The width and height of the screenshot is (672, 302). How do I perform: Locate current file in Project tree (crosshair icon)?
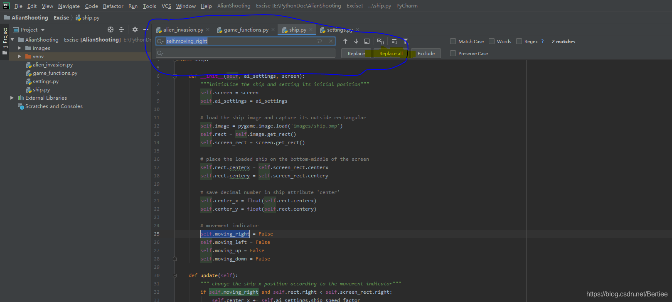(111, 29)
